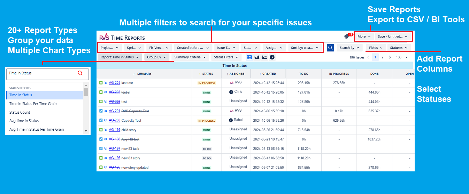This screenshot has width=469, height=194.
Task: Click the report type search input field
Action: [42, 73]
